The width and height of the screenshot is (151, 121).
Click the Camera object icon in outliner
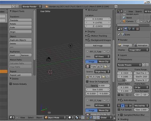[x=124, y=21]
